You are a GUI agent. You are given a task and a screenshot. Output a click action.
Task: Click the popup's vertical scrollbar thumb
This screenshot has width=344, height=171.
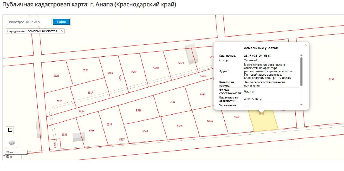point(301,71)
